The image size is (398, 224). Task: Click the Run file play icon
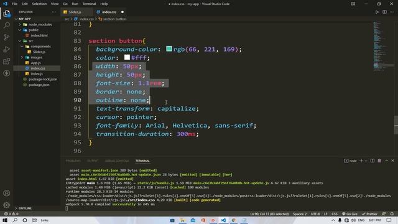pos(377,12)
